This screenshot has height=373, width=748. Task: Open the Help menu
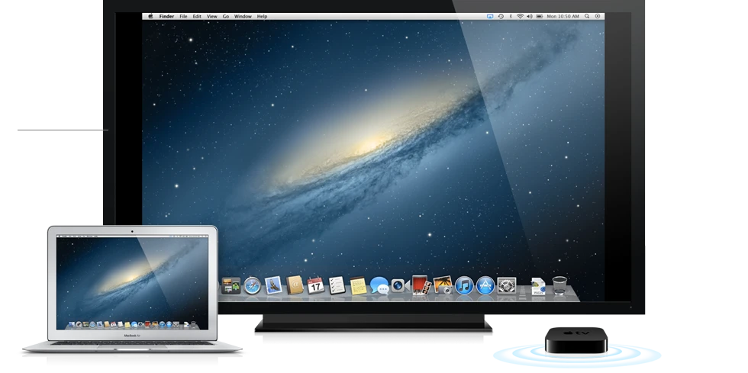263,16
